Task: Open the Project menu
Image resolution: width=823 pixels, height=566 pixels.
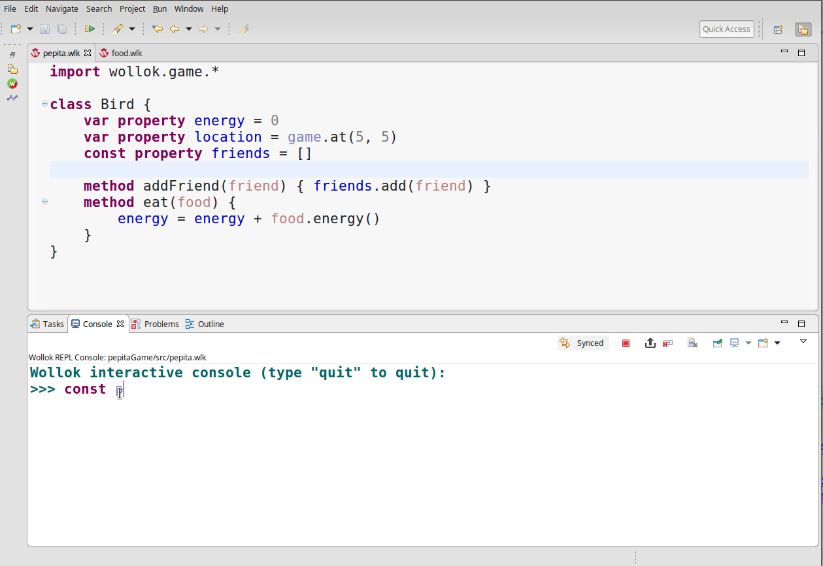Action: pos(133,8)
